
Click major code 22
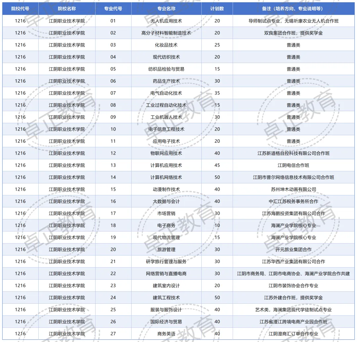tap(113, 274)
